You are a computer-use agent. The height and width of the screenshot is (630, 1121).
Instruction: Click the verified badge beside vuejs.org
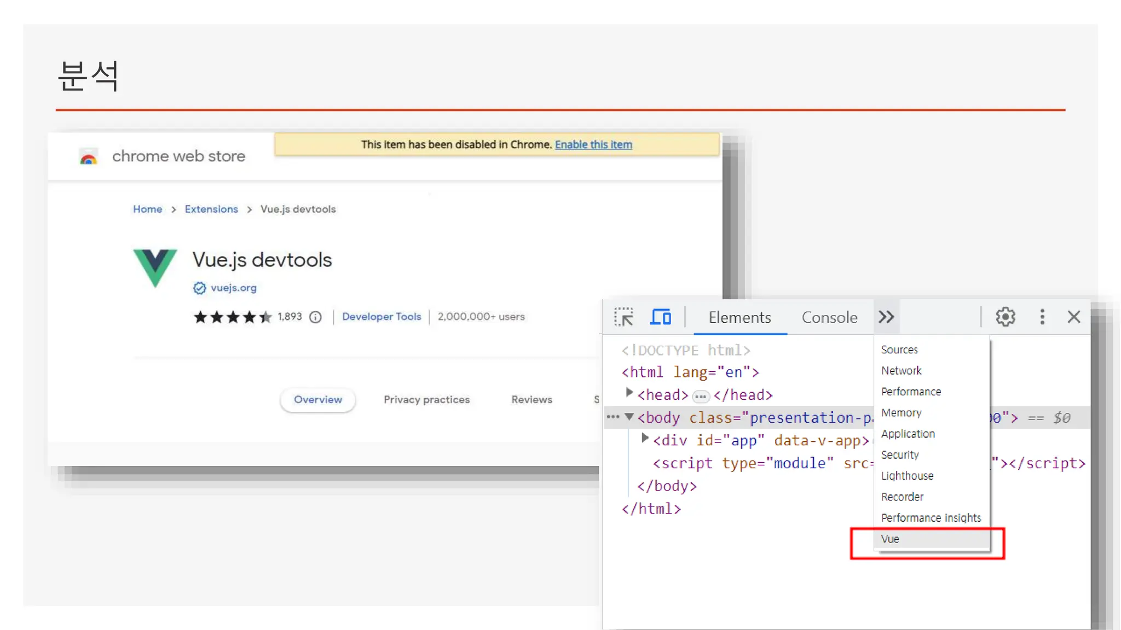pyautogui.click(x=199, y=288)
